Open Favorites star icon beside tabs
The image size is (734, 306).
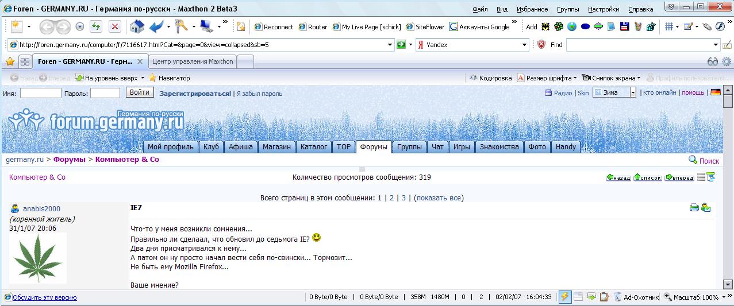point(10,61)
